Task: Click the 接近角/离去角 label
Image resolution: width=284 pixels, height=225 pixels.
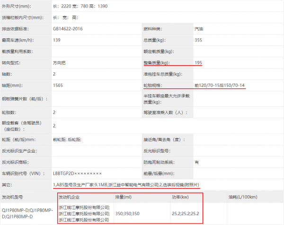Action: pos(164,139)
